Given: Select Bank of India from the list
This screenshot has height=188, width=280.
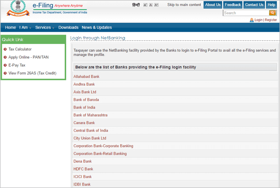Looking at the screenshot, I should (x=84, y=107).
